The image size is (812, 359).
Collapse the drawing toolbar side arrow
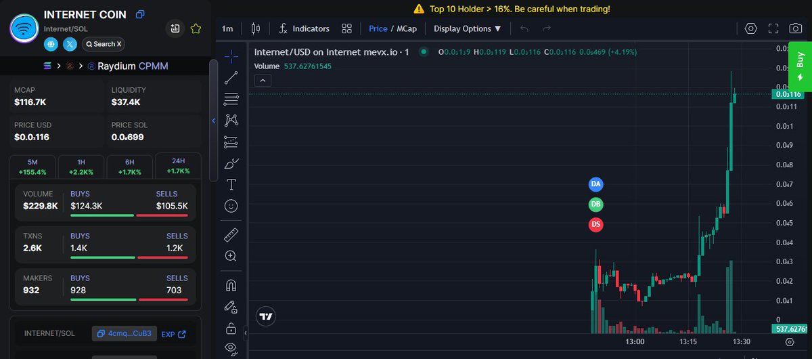click(246, 333)
